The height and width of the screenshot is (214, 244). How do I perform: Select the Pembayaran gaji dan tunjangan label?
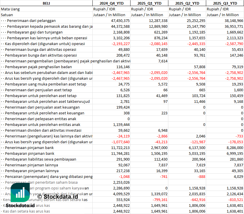point(35,32)
